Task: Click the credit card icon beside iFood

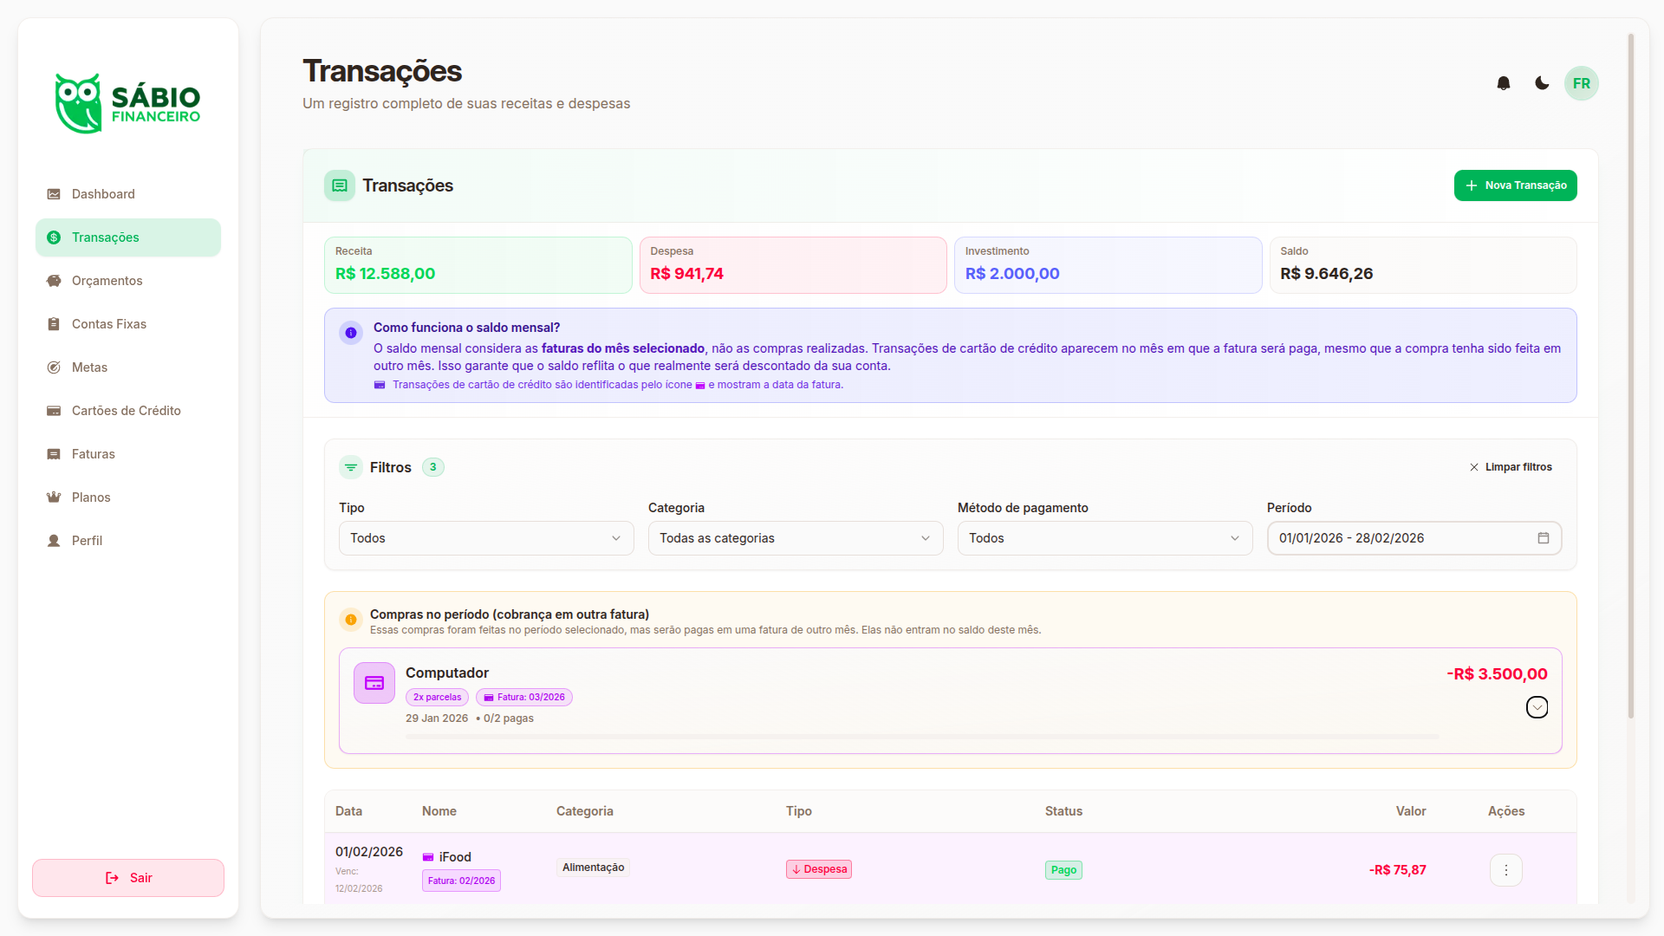Action: click(x=428, y=857)
